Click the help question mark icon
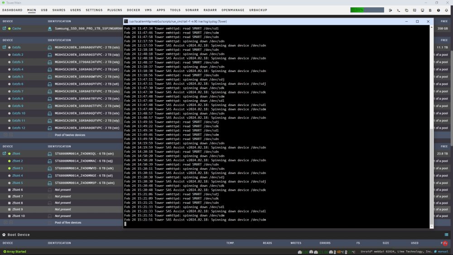The image size is (453, 255). coord(439,10)
